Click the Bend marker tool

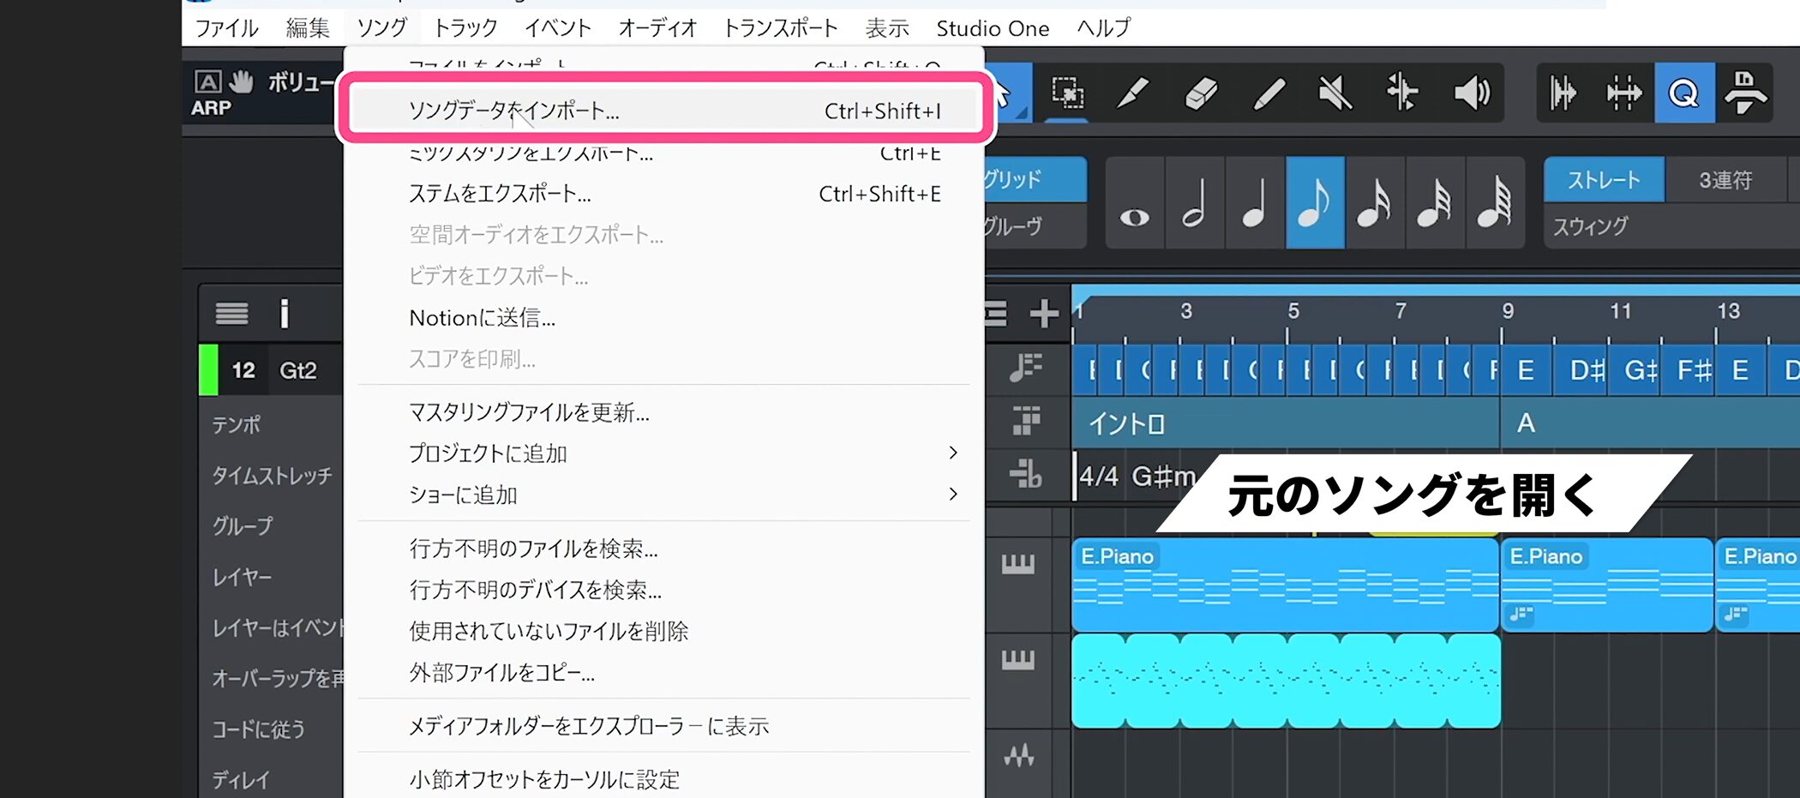1402,93
